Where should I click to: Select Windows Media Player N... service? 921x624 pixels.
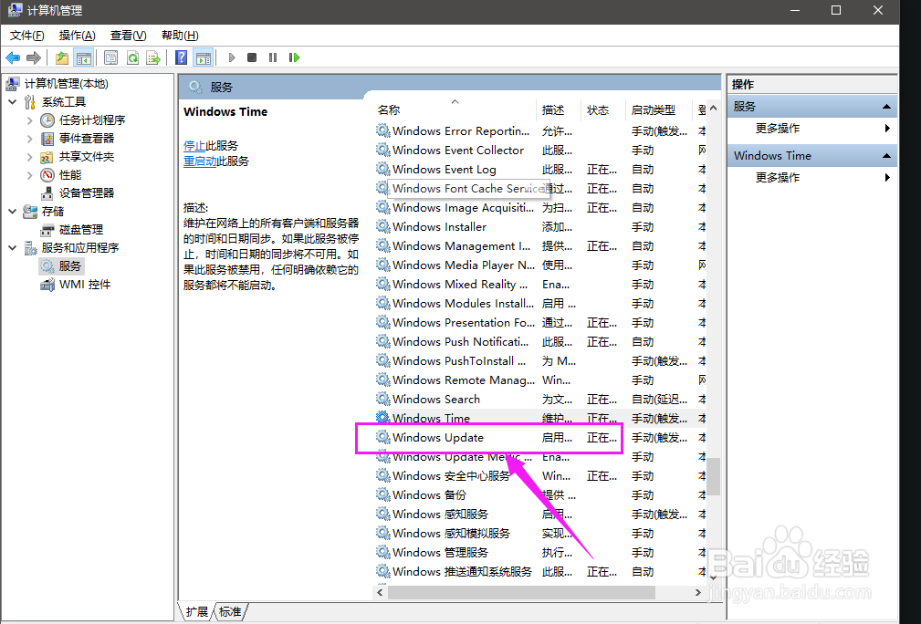pos(541,265)
